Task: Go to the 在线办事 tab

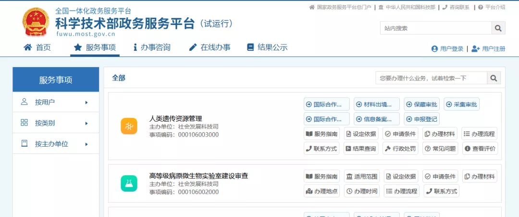Action: [210, 47]
